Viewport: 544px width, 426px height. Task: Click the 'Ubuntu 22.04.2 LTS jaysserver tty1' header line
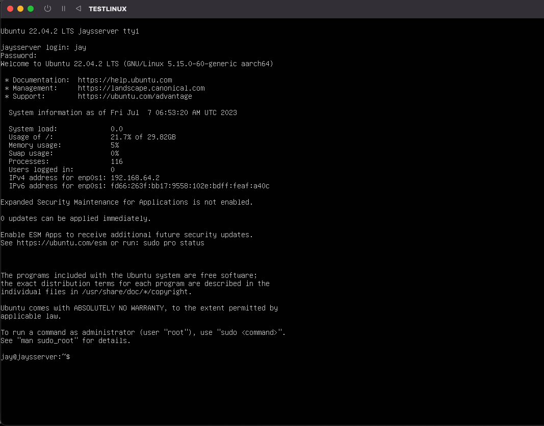click(x=70, y=31)
